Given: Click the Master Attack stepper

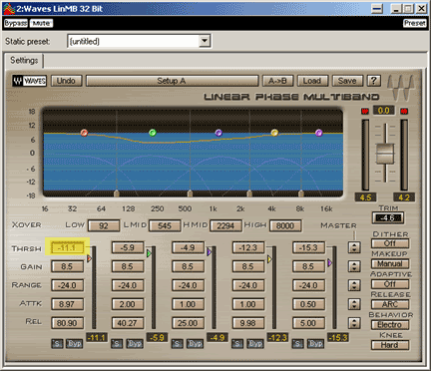Looking at the screenshot, I should [x=354, y=304].
